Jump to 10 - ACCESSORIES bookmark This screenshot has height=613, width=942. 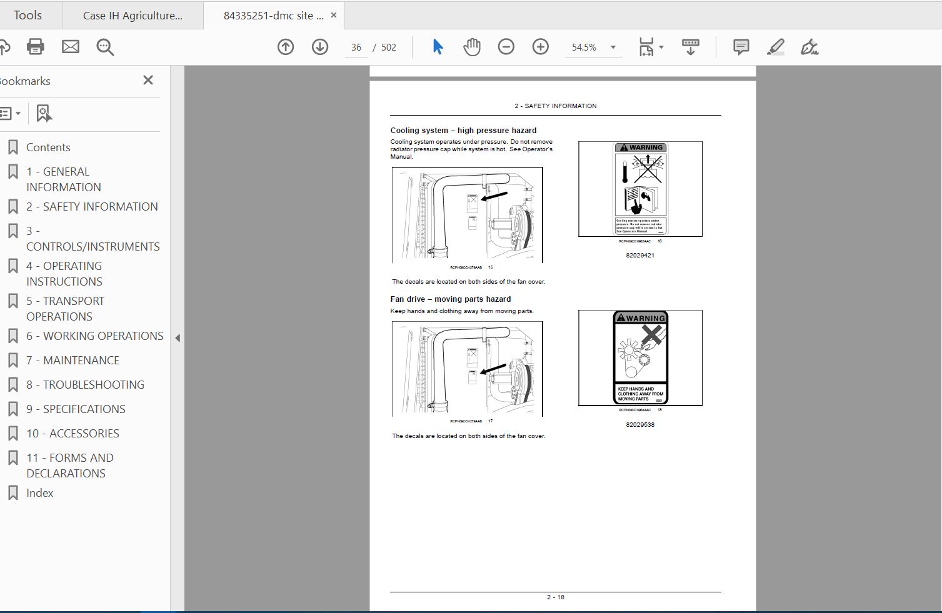pos(73,434)
